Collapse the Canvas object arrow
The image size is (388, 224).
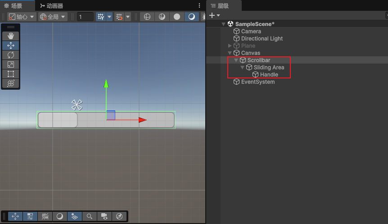click(x=230, y=53)
